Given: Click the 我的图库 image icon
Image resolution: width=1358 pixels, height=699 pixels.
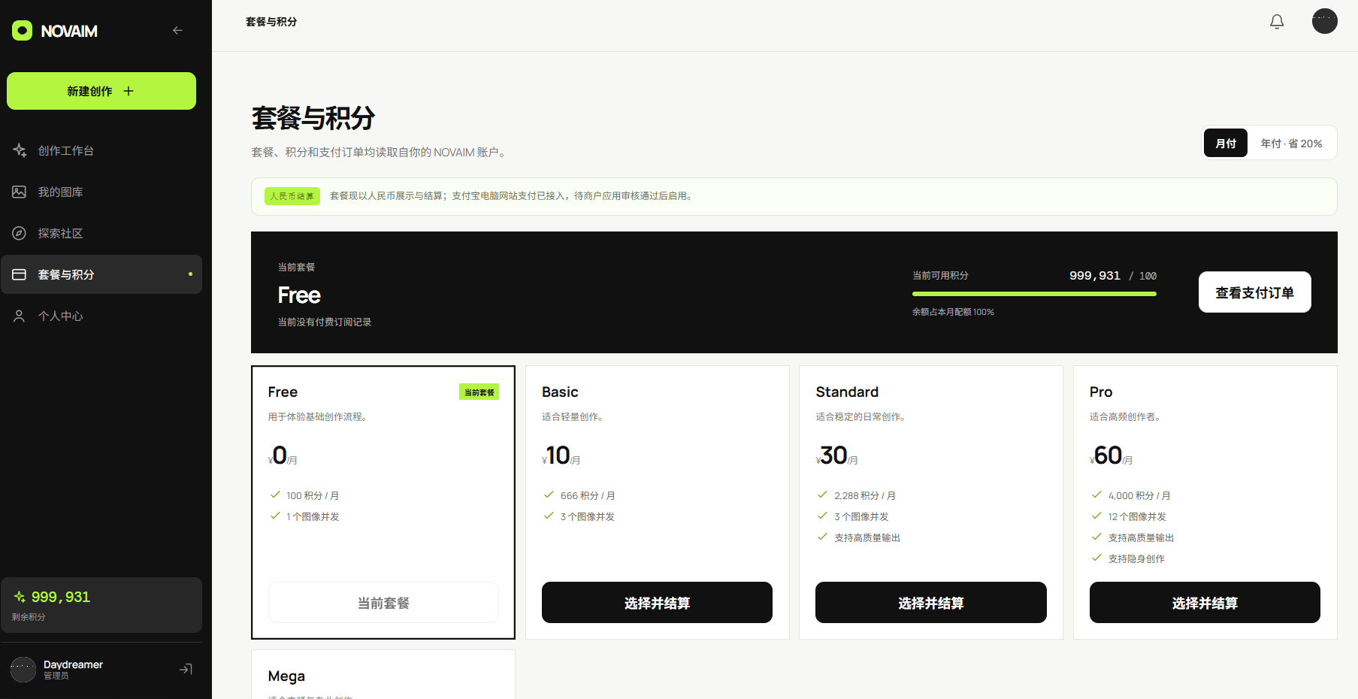Looking at the screenshot, I should 20,192.
